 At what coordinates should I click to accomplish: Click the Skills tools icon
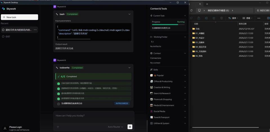(x=151, y=70)
